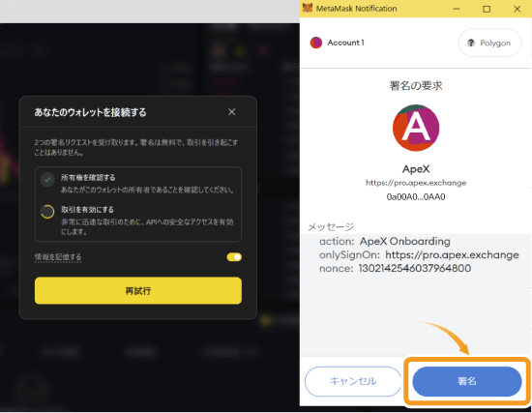Screen dimensions: 532x413
Task: Click the メッセージ section label
Action: click(x=331, y=226)
